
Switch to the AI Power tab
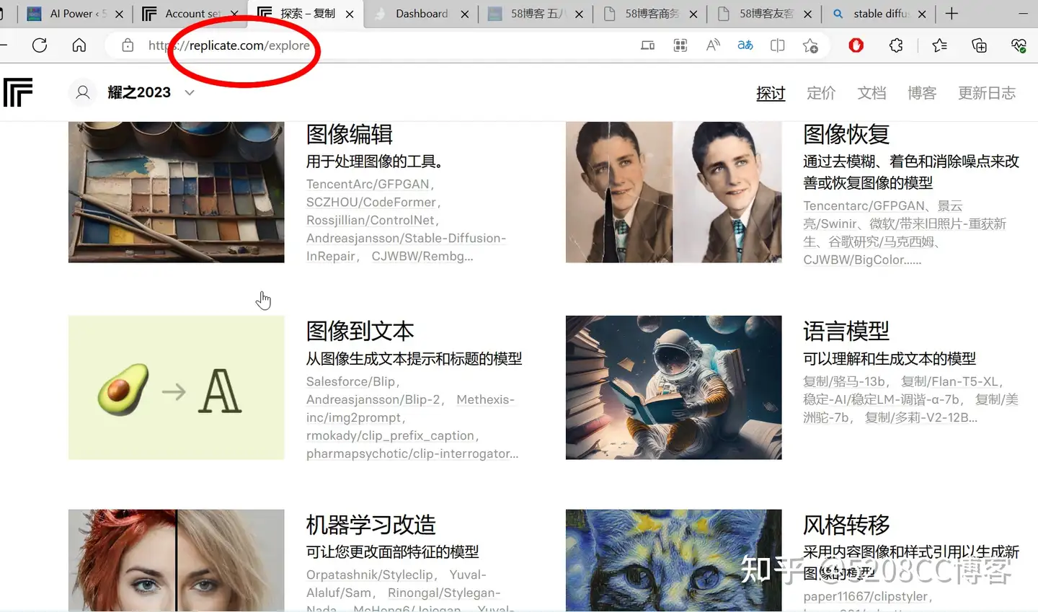74,14
